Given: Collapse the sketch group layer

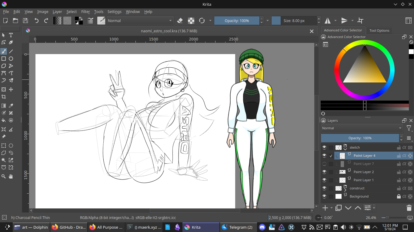Looking at the screenshot, I should pyautogui.click(x=345, y=149).
